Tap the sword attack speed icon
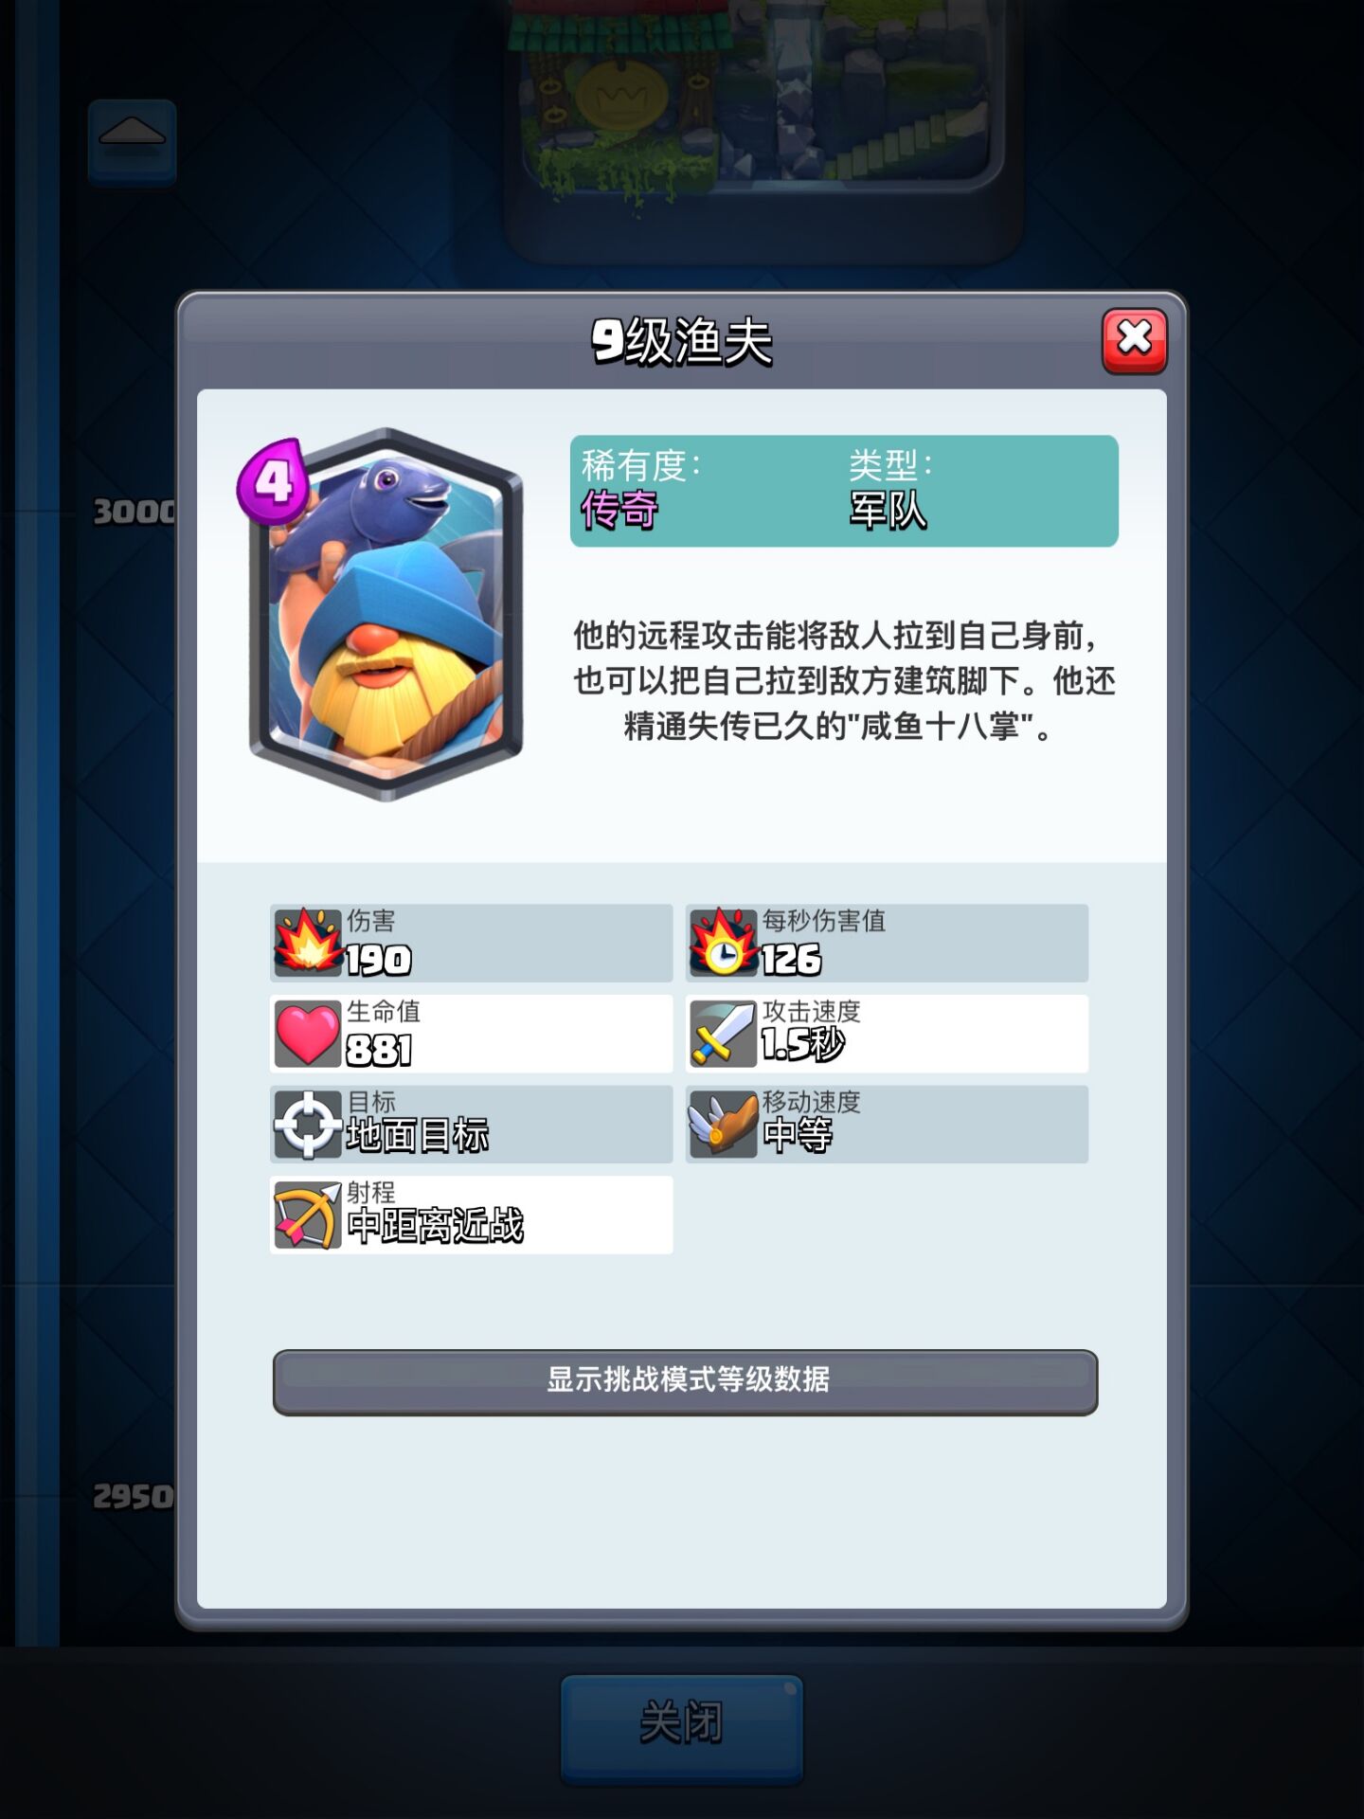 coord(723,1034)
